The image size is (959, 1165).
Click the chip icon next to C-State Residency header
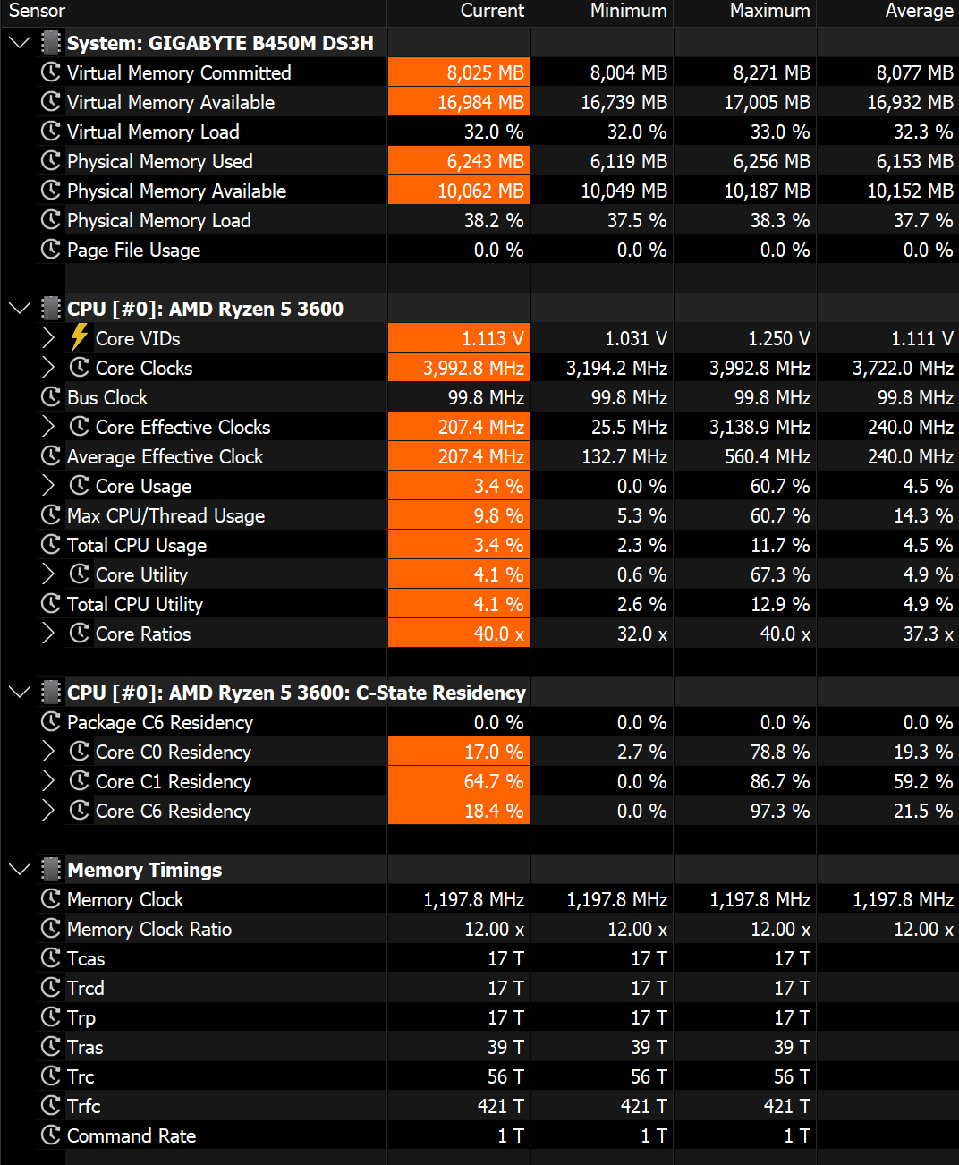click(51, 693)
